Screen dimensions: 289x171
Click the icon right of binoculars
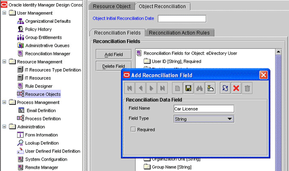click(x=210, y=88)
